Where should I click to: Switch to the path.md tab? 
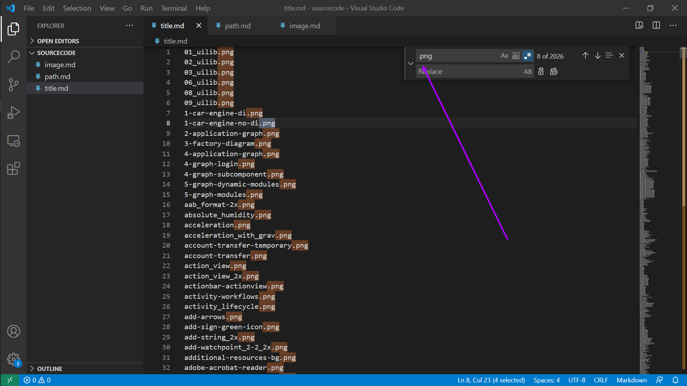238,26
